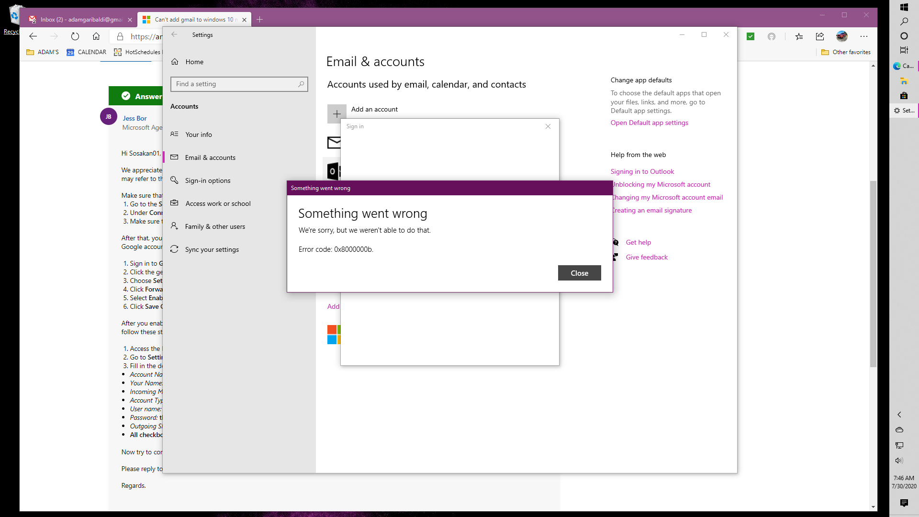919x517 pixels.
Task: Open the Recycle Bin desktop icon
Action: (13, 19)
